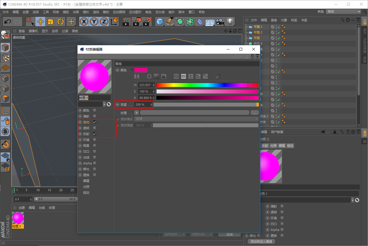Enable the Alpha channel checkbox in the material editor

[95, 163]
